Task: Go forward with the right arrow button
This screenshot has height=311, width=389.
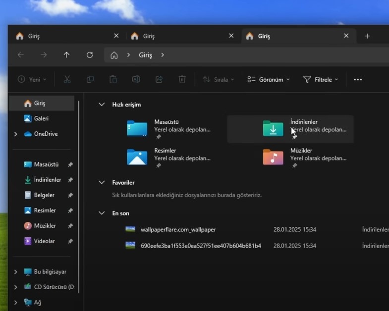Action: (44, 55)
